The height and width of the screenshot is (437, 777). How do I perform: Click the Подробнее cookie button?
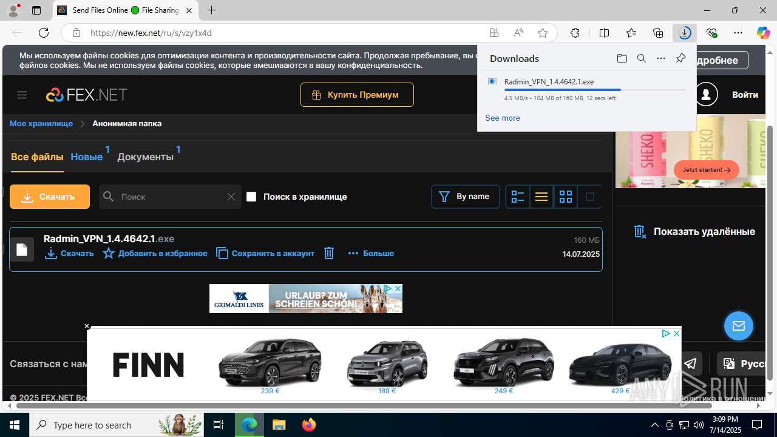click(x=718, y=60)
